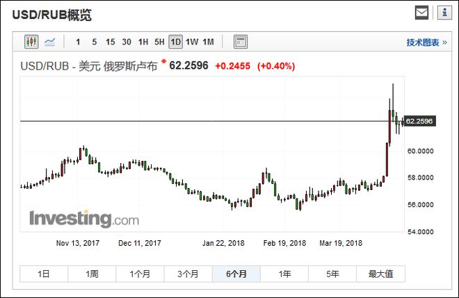Switch to the 1M interval
This screenshot has height=298, width=459.
point(209,42)
